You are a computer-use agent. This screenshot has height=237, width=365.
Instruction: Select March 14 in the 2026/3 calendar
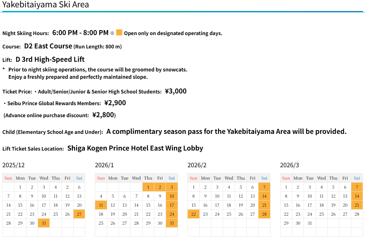357,196
